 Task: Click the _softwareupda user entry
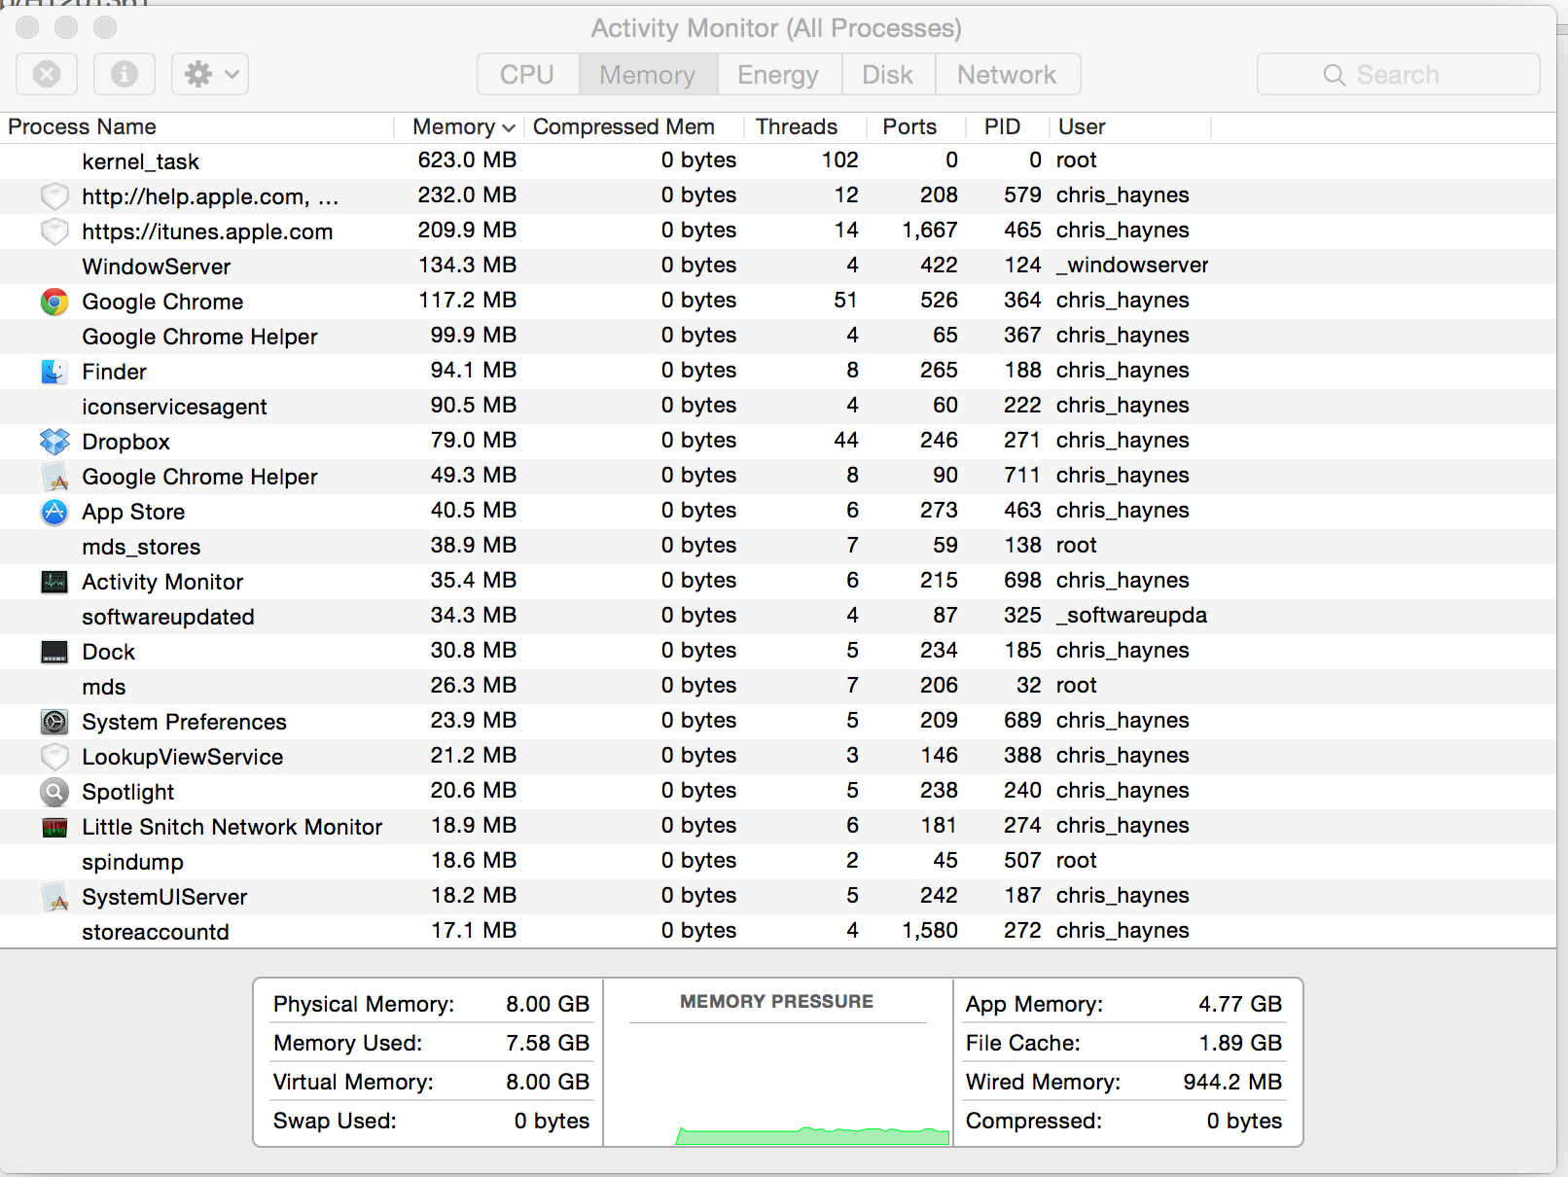pos(1131,615)
